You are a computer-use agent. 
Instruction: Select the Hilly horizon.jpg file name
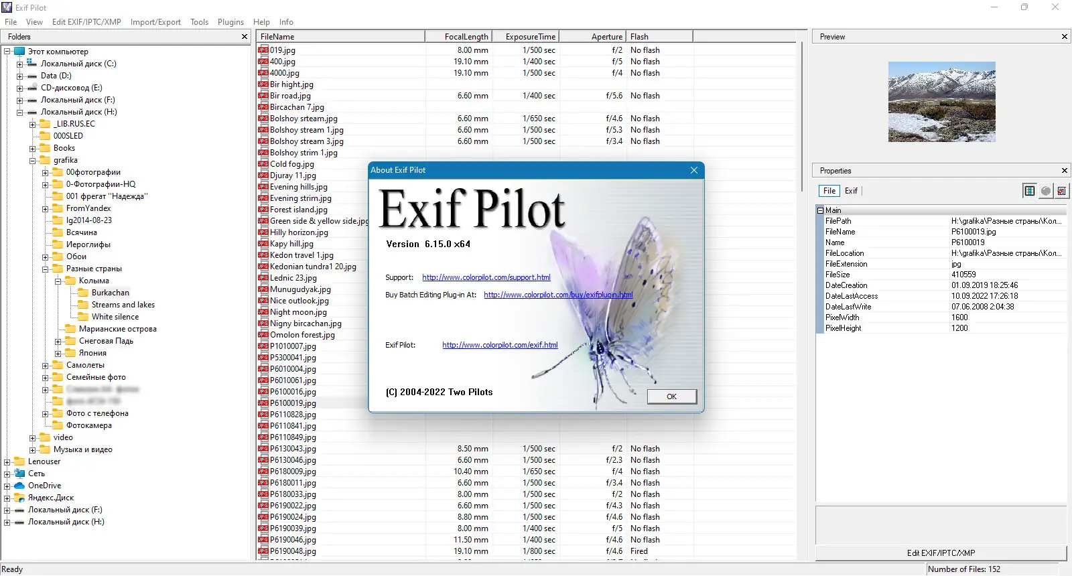(299, 232)
